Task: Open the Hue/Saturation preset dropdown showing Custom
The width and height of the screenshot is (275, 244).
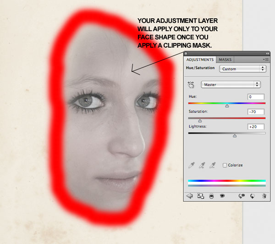Action: click(243, 69)
